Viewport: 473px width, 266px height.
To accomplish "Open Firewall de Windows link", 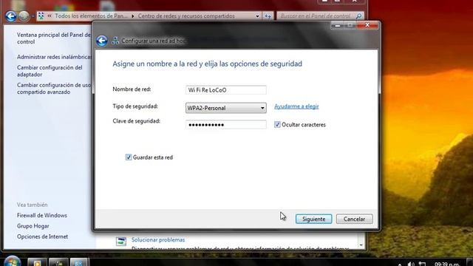I will pos(42,215).
